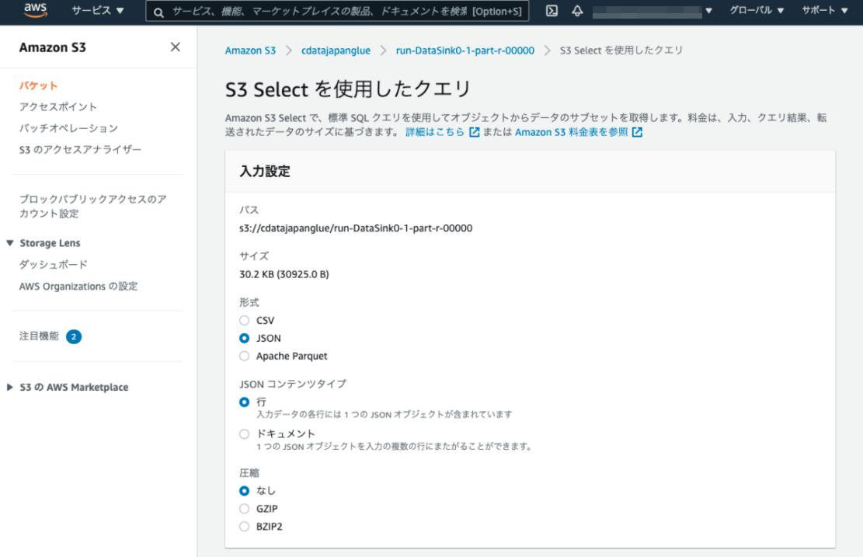The width and height of the screenshot is (863, 557).
Task: Select なし compression option
Action: pyautogui.click(x=245, y=490)
